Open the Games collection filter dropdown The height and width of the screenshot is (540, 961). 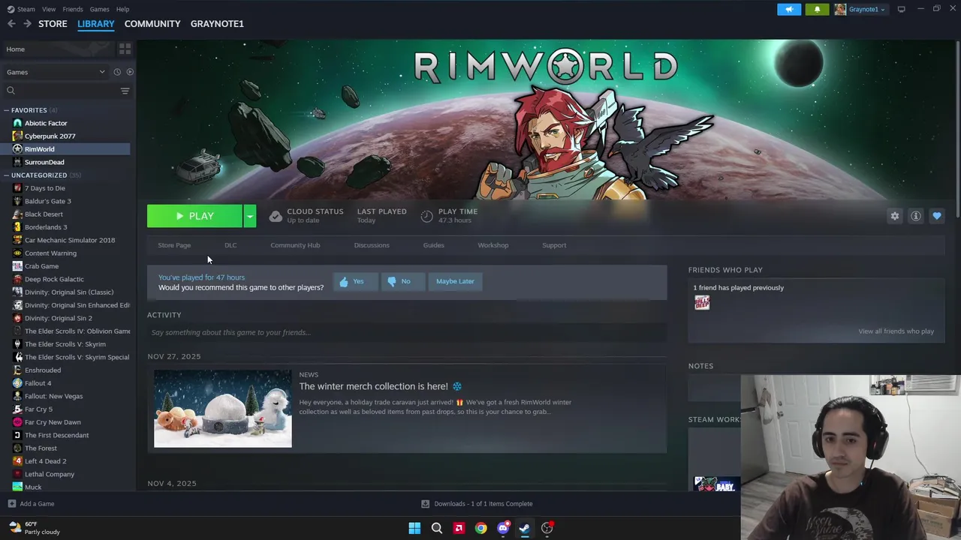point(56,72)
